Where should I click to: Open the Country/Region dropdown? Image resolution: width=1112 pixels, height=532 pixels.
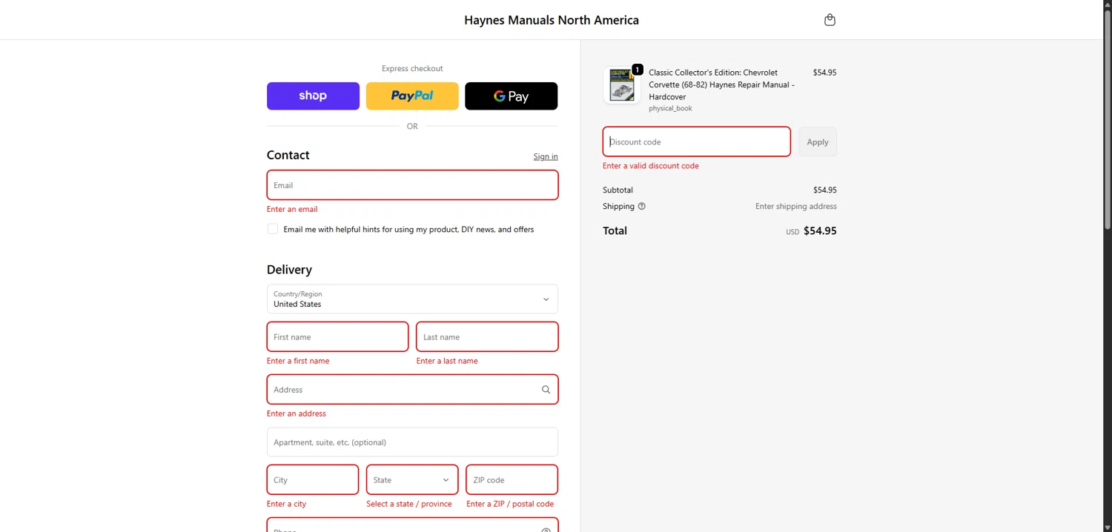412,299
